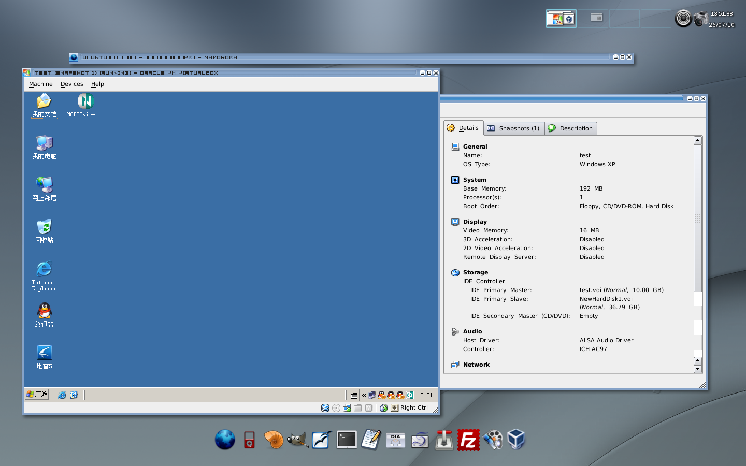Launch the blue globe web browser from dock
The height and width of the screenshot is (466, 746).
(225, 440)
